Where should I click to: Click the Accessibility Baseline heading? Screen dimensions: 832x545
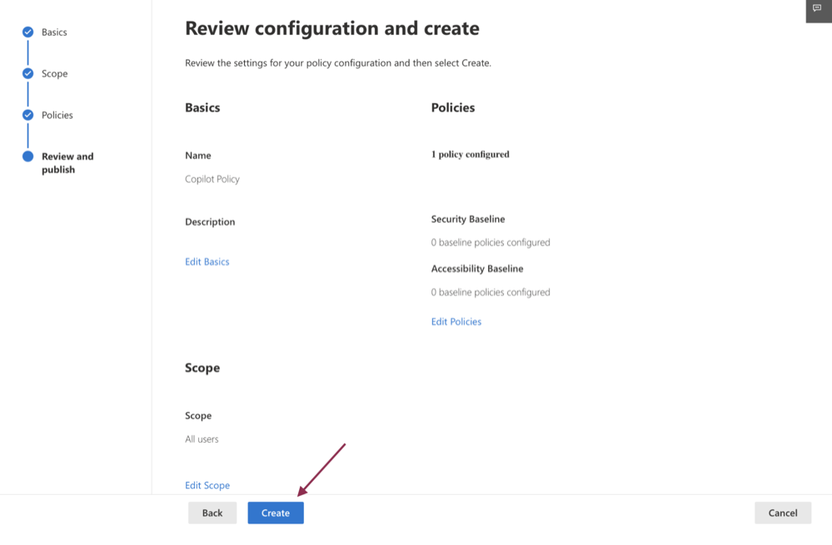tap(477, 269)
